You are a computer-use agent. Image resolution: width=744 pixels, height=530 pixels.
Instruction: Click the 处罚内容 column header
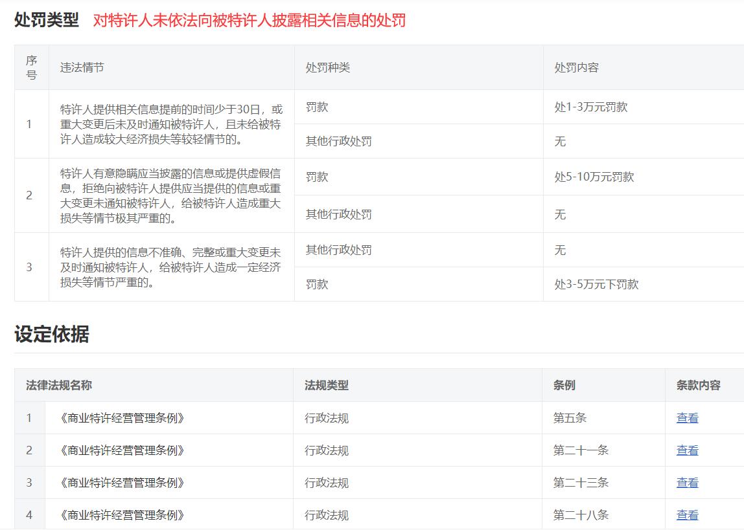(x=576, y=67)
